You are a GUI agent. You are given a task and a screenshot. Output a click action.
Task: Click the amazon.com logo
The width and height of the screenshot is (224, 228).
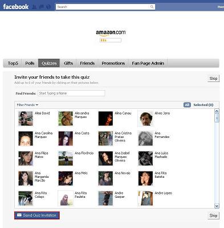(x=111, y=32)
